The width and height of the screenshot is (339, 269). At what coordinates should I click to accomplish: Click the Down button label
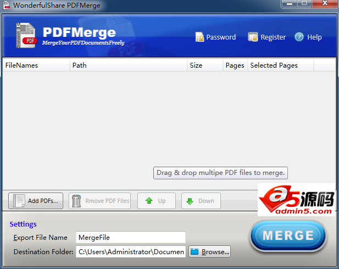pyautogui.click(x=206, y=201)
